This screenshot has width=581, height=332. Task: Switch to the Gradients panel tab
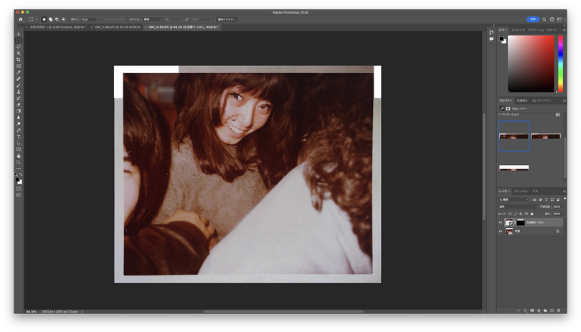(535, 30)
